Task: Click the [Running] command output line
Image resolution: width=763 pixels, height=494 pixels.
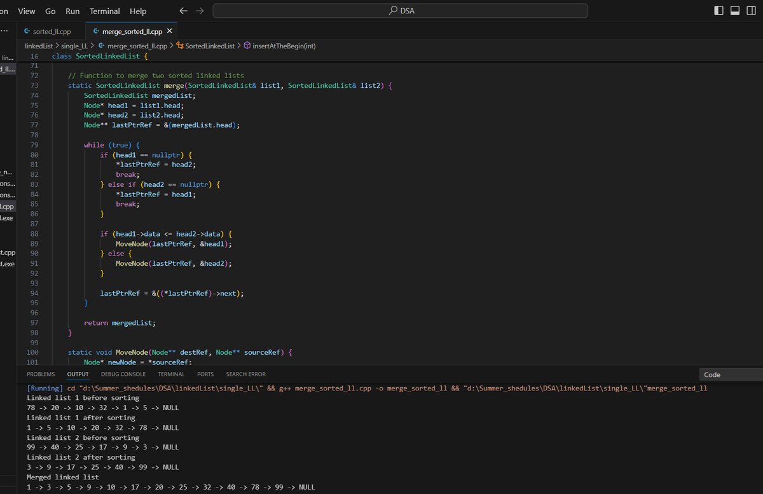Action: [x=367, y=388]
